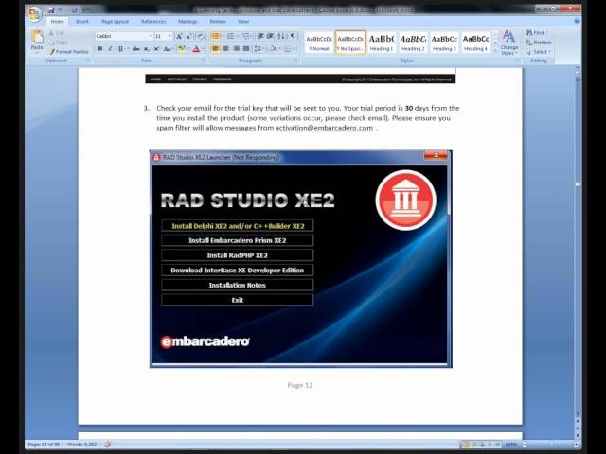This screenshot has height=454, width=606.
Task: Switch to the Page Layout tab
Action: point(115,22)
